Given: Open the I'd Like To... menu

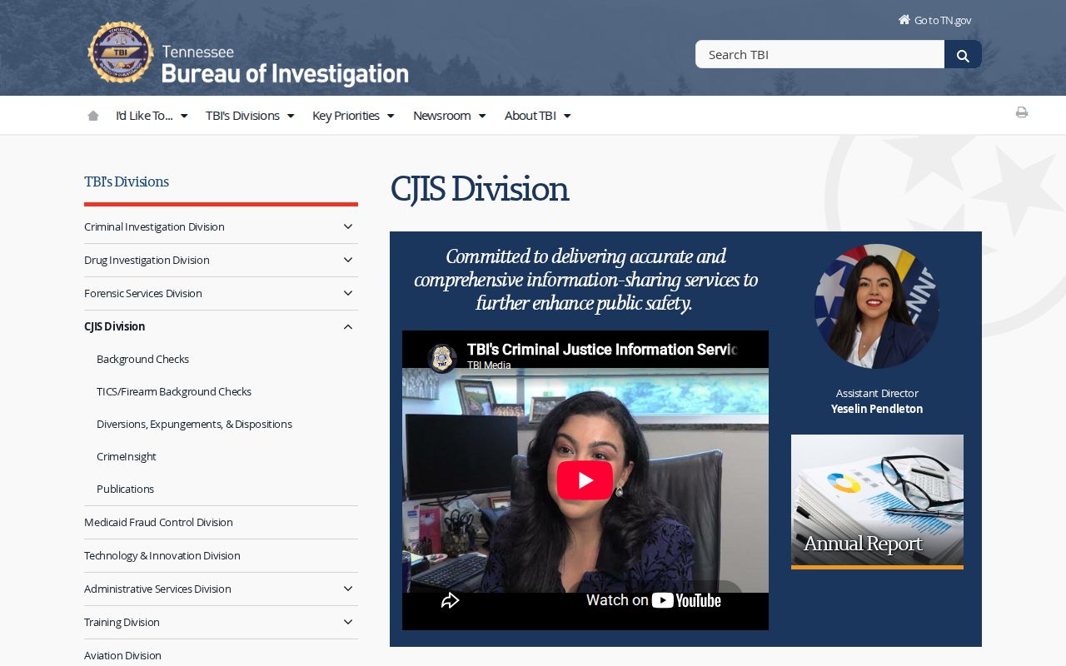Looking at the screenshot, I should pyautogui.click(x=152, y=116).
